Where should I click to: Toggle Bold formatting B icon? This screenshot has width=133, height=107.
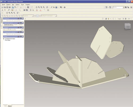point(31,10)
